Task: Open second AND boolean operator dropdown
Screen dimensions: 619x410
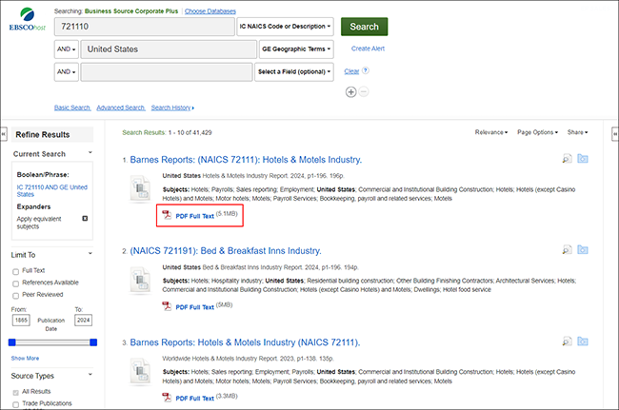Action: [x=67, y=71]
